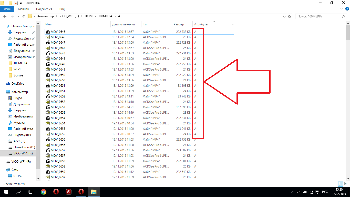
Task: Switch to details list view
Action: pos(341,184)
